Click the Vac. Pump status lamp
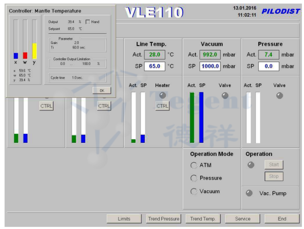Screen dimensions: 304x229 click(x=249, y=193)
